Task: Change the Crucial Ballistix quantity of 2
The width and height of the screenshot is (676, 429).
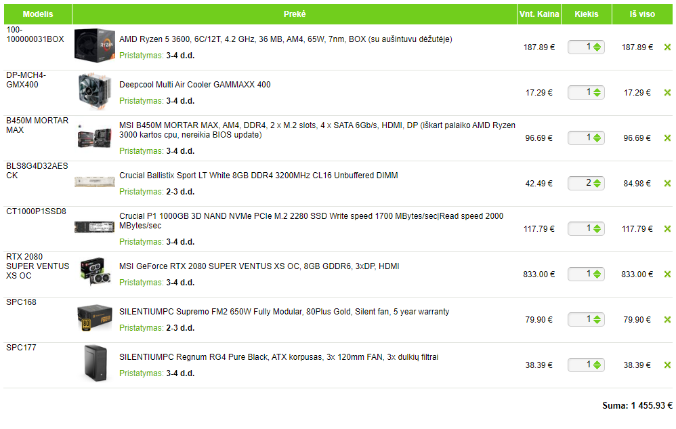Action: pyautogui.click(x=587, y=183)
